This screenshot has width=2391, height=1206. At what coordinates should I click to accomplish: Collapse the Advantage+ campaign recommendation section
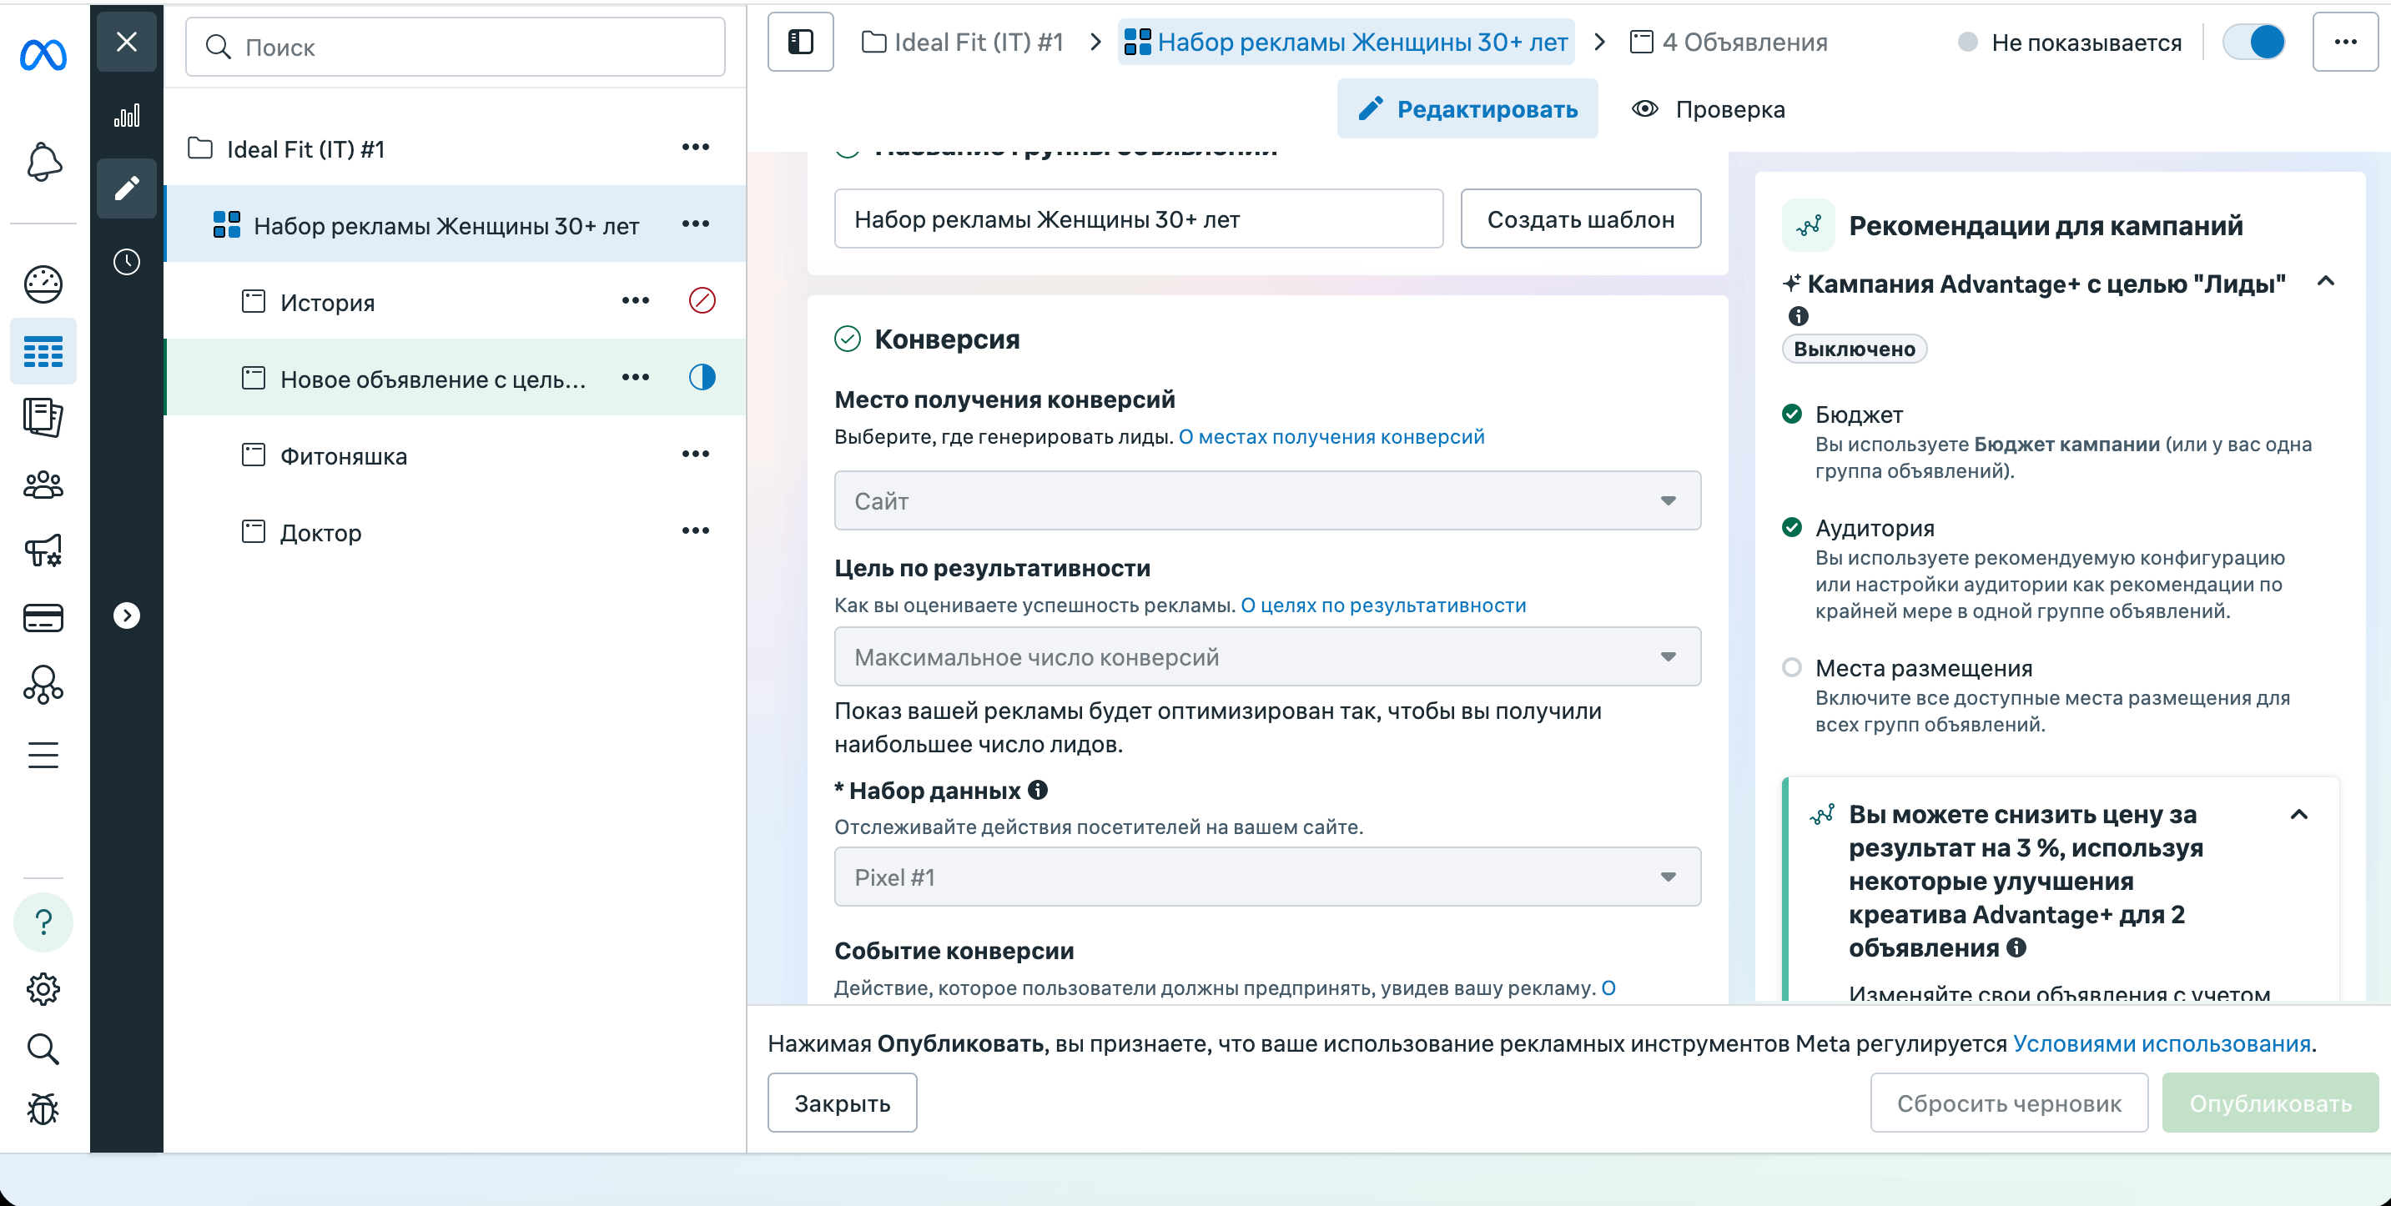tap(2327, 281)
